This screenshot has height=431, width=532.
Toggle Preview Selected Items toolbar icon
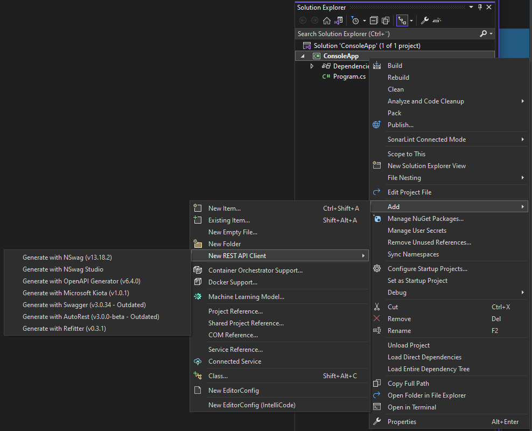click(x=437, y=20)
